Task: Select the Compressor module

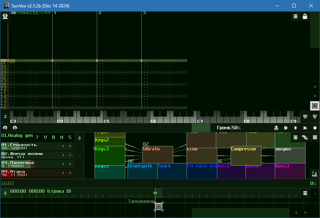Action: [246, 156]
